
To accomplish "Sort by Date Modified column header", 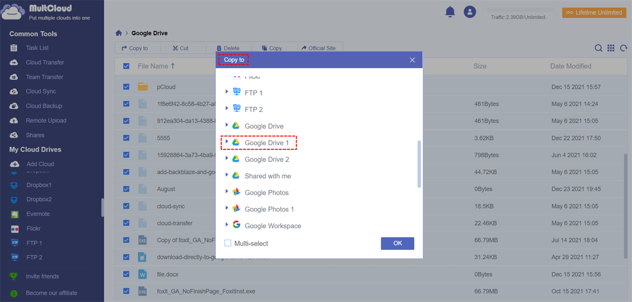I will [570, 66].
